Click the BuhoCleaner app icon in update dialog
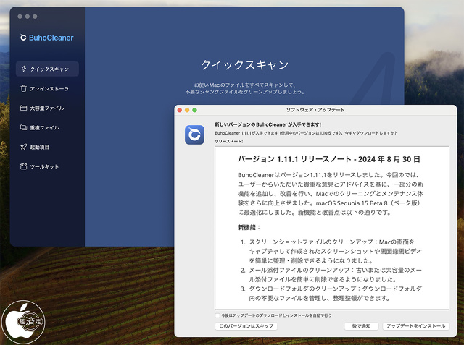 (194, 135)
